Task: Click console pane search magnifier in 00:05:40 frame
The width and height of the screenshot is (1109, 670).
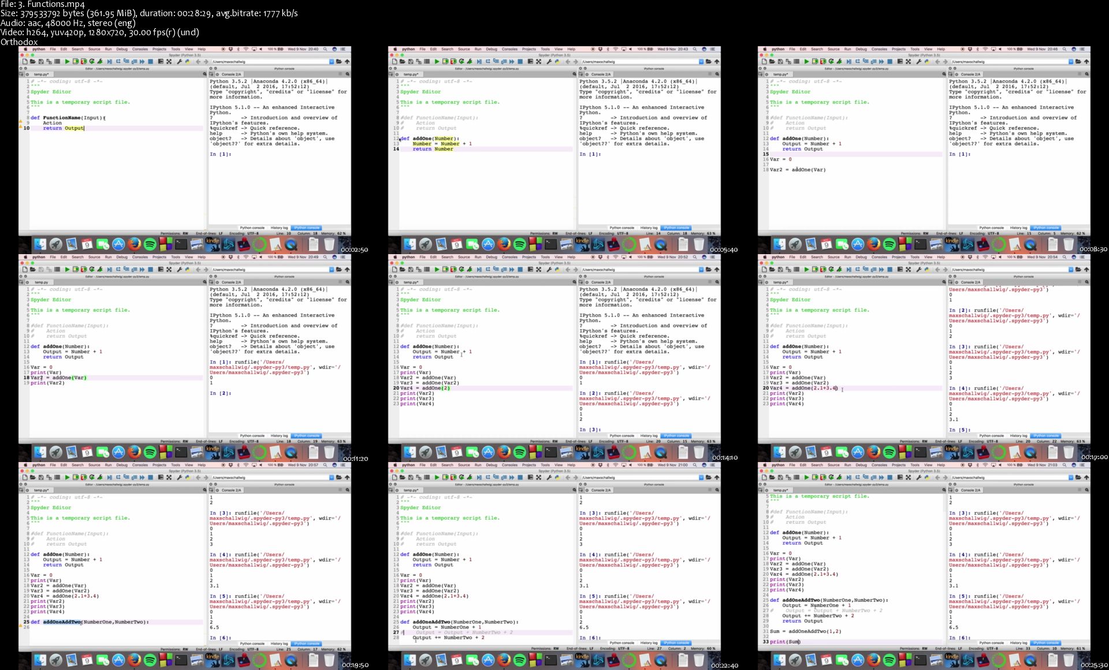Action: [717, 74]
